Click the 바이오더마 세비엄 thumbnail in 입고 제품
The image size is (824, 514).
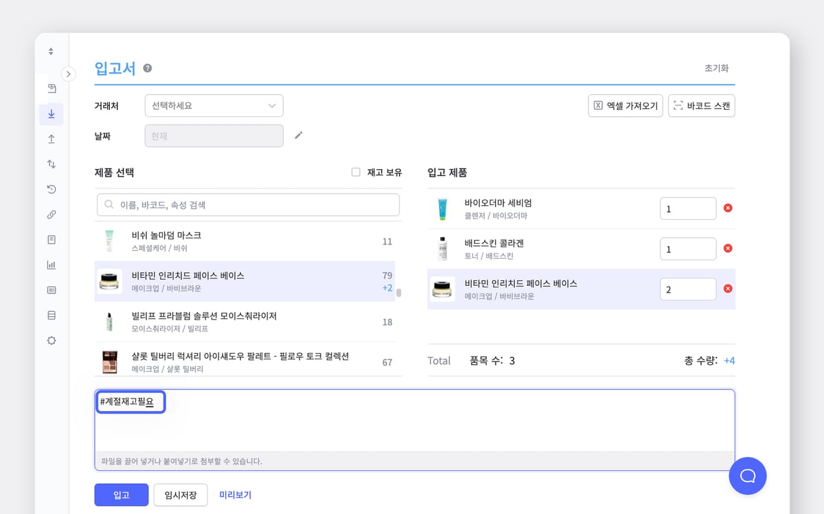(x=442, y=209)
